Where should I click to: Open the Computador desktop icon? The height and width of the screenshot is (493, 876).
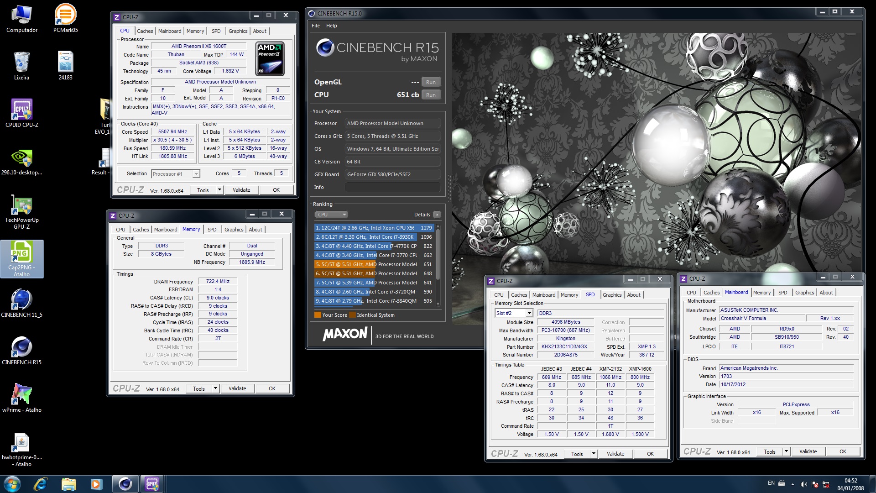pos(21,19)
